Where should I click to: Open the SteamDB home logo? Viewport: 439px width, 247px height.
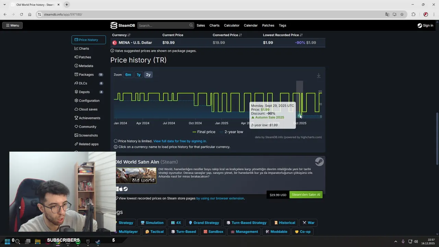(x=122, y=25)
